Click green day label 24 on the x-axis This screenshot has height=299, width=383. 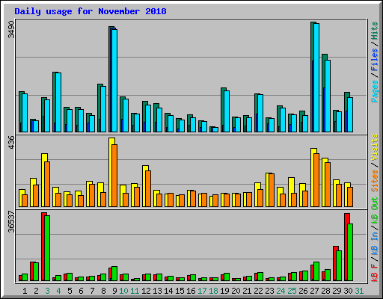click(281, 291)
